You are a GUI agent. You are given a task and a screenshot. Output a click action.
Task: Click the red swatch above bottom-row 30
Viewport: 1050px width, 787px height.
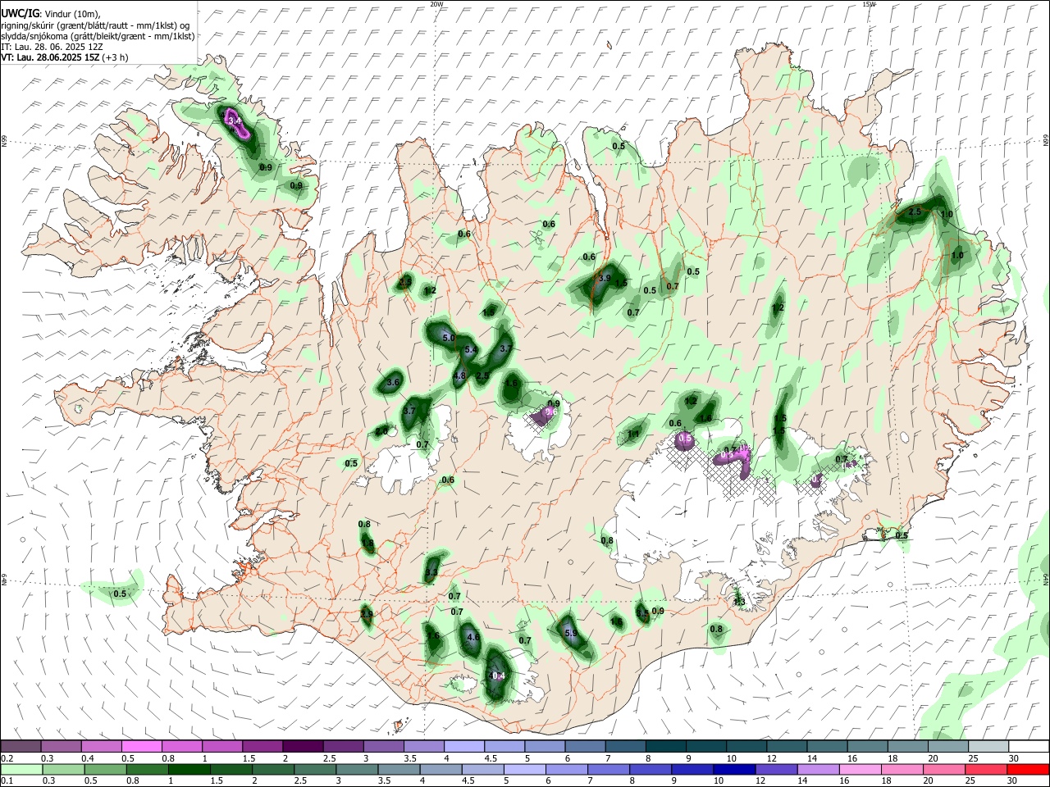1027,769
